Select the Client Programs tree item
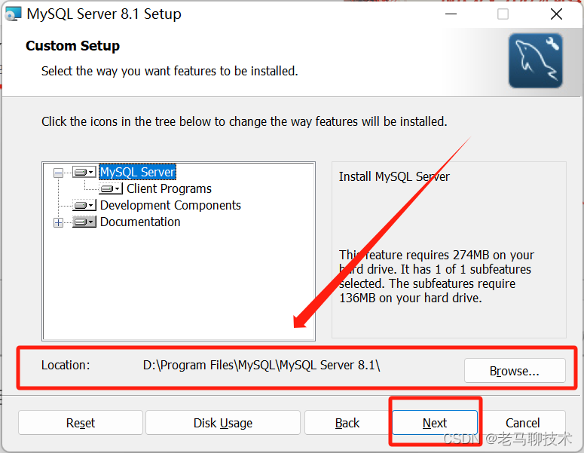The height and width of the screenshot is (453, 584). tap(169, 189)
